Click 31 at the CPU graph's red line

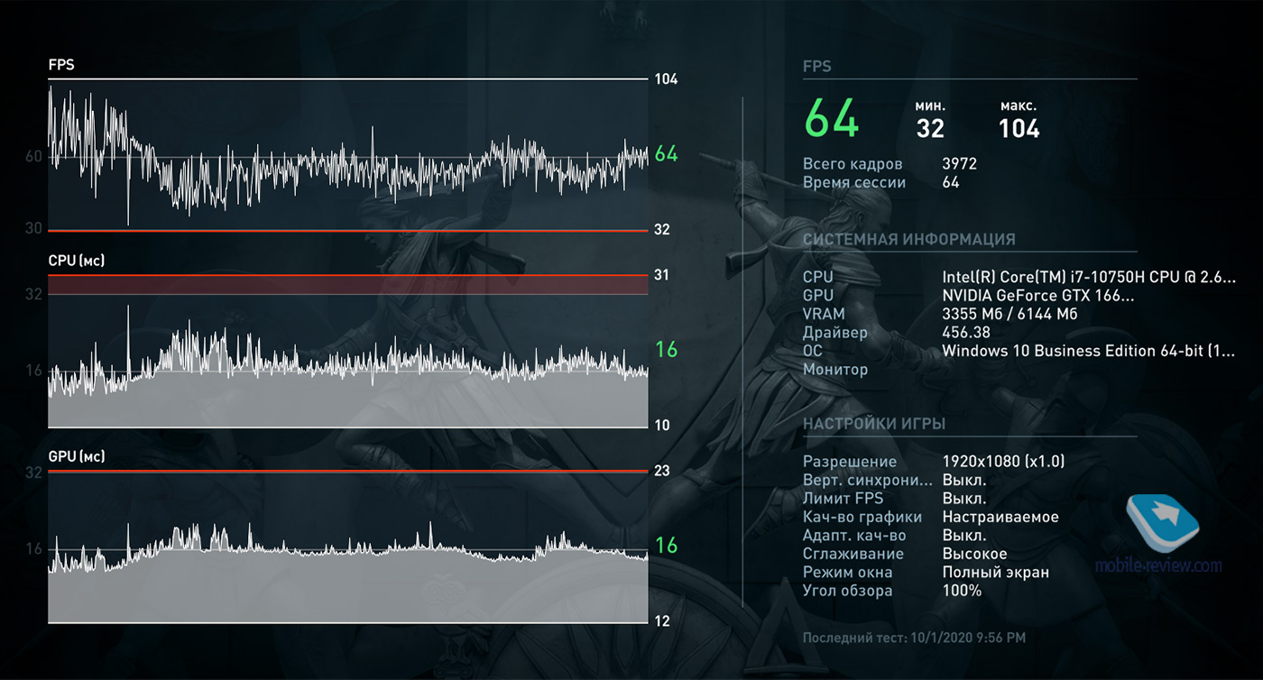(661, 275)
